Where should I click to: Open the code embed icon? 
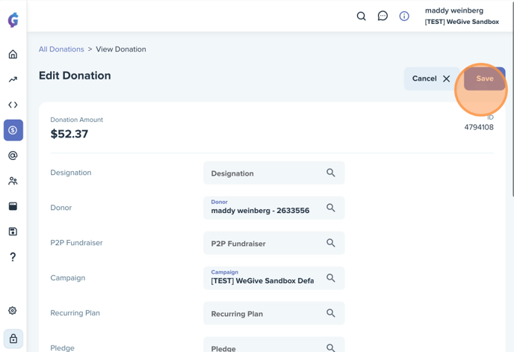pos(13,105)
